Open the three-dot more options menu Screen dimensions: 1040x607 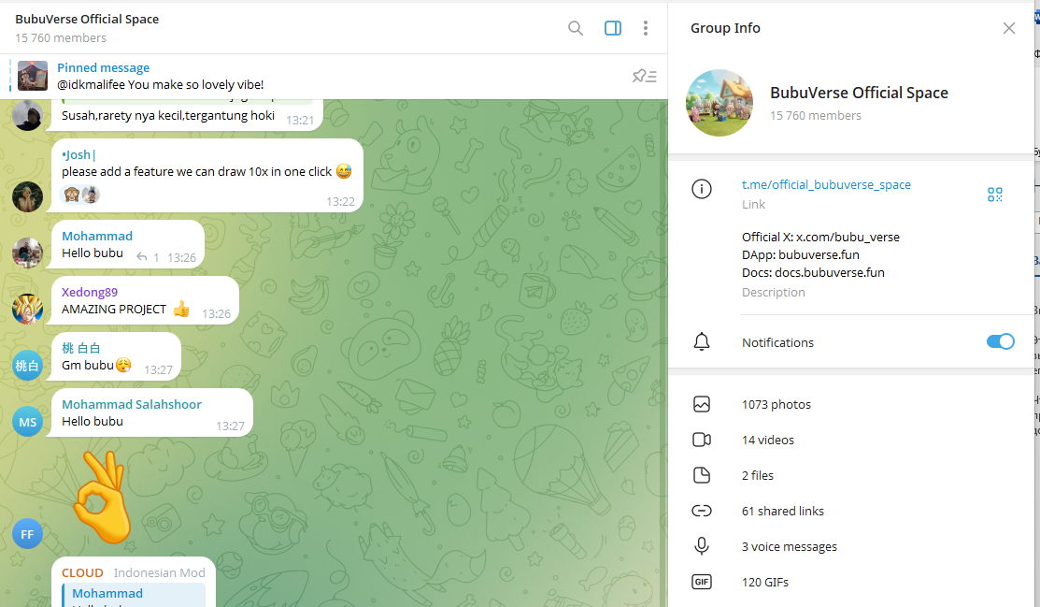click(645, 28)
